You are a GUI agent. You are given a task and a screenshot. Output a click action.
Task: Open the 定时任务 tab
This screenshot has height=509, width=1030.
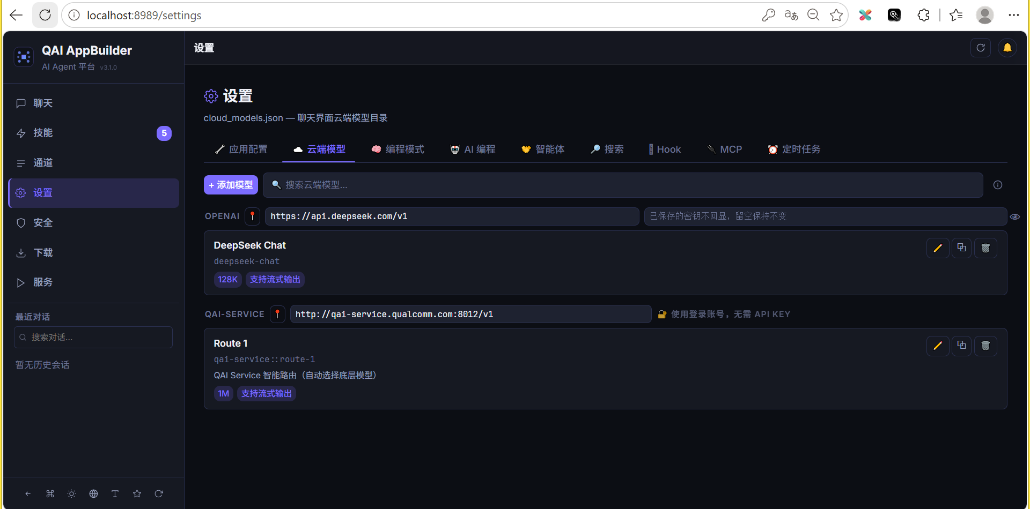794,149
